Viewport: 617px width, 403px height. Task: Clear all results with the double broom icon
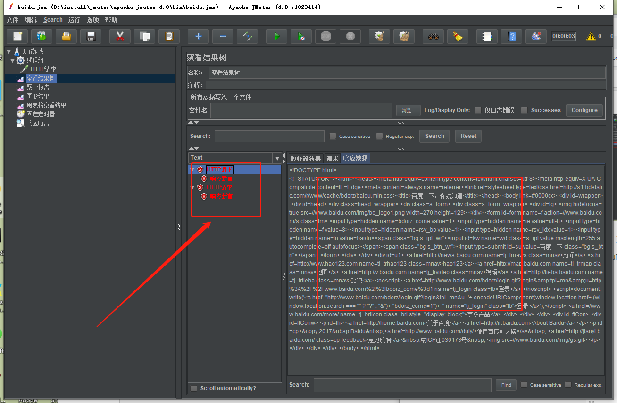(403, 36)
